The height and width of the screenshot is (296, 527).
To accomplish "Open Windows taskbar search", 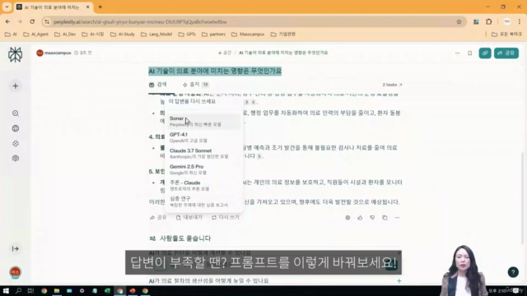I will click(18, 290).
